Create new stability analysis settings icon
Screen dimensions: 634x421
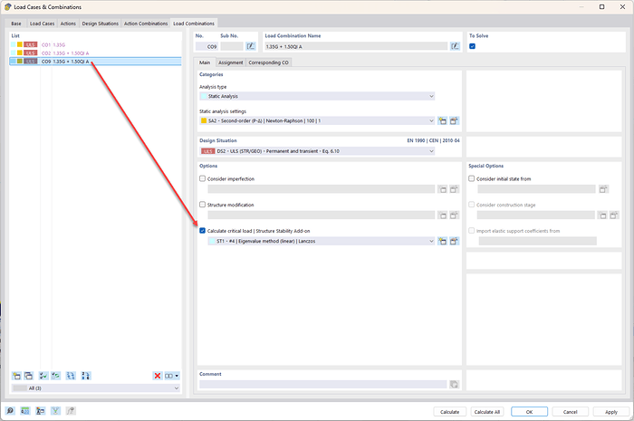(443, 241)
